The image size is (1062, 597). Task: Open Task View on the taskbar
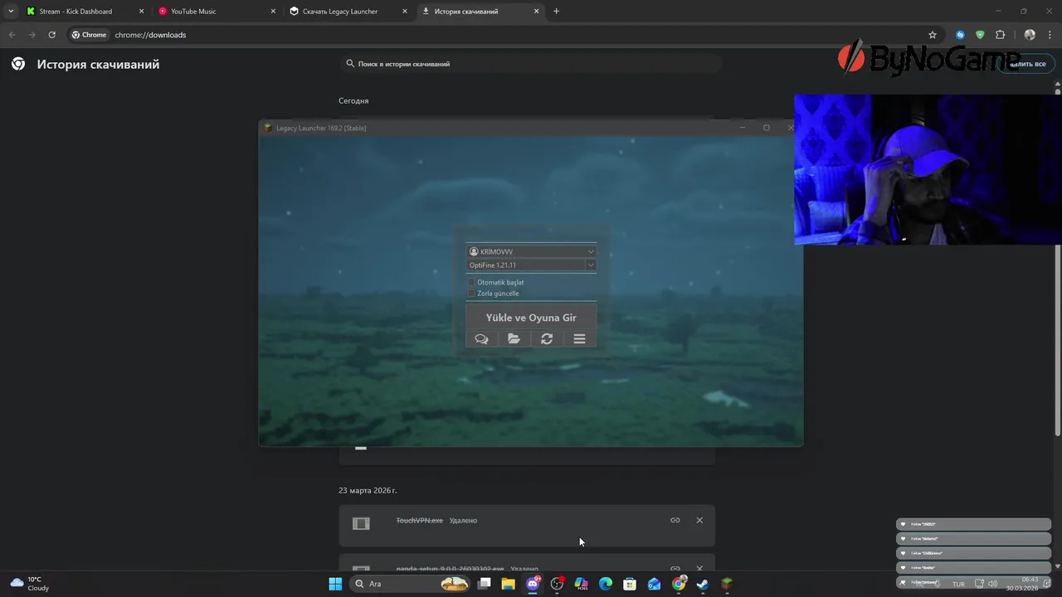click(x=485, y=584)
